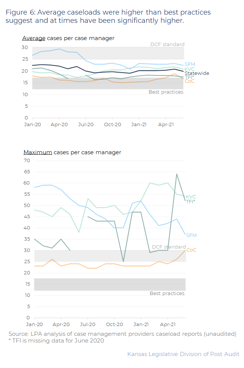Select the 'Average cases per case manager' heading
Image resolution: width=244 pixels, height=368 pixels.
click(x=68, y=38)
